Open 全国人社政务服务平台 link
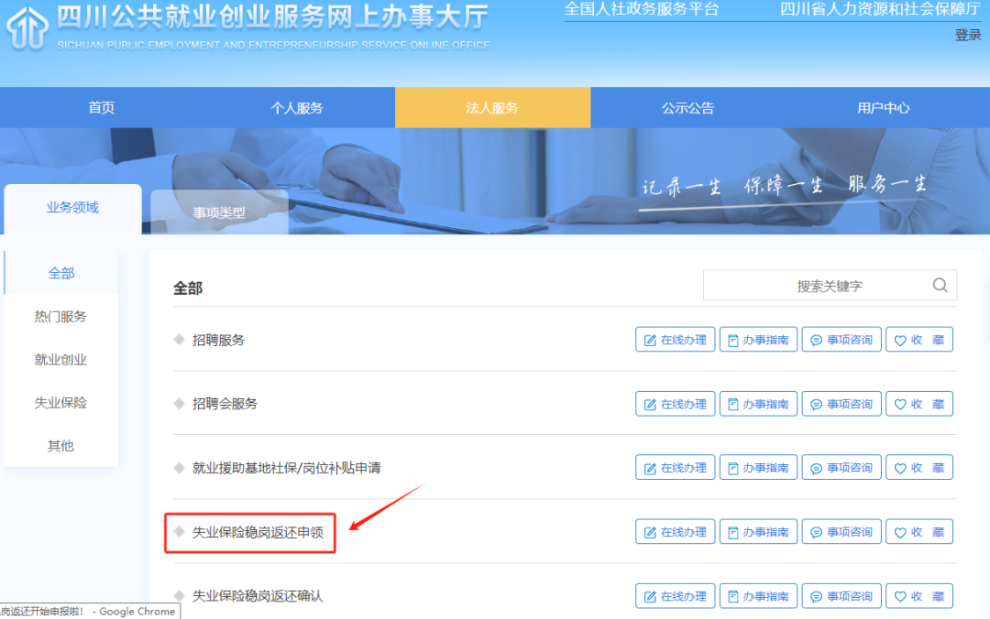This screenshot has width=990, height=619. click(643, 10)
